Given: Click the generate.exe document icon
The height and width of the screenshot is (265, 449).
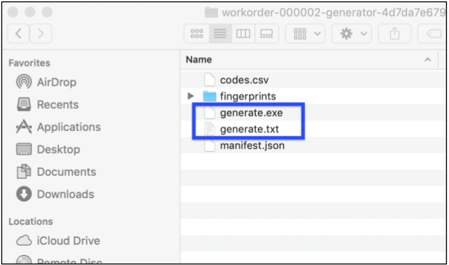Looking at the screenshot, I should 210,113.
